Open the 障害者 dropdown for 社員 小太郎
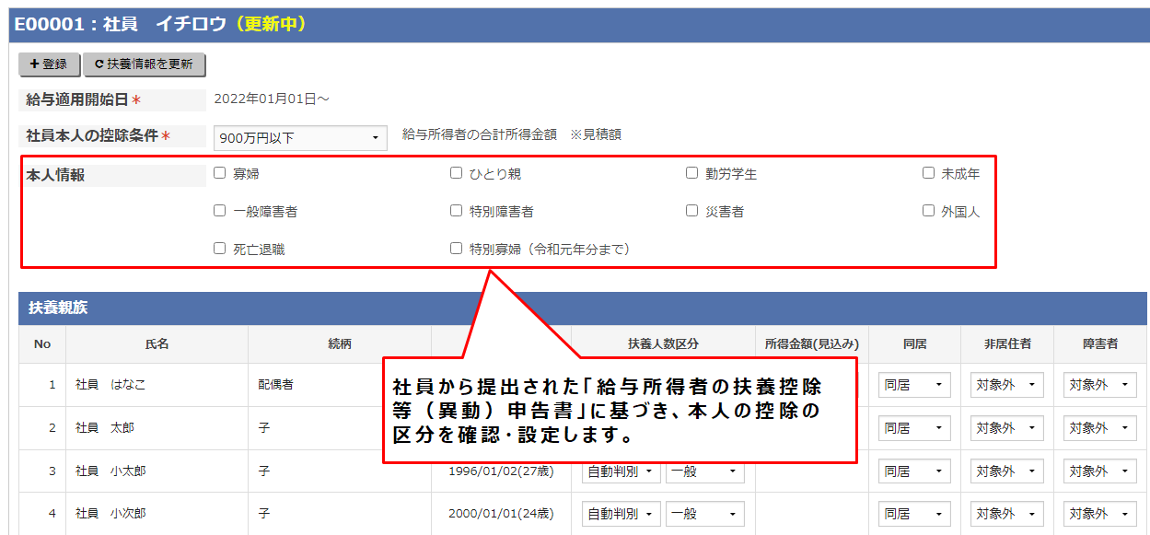The width and height of the screenshot is (1150, 535). 1100,471
